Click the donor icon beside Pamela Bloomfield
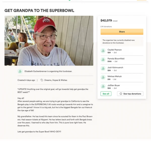 coord(103,60)
